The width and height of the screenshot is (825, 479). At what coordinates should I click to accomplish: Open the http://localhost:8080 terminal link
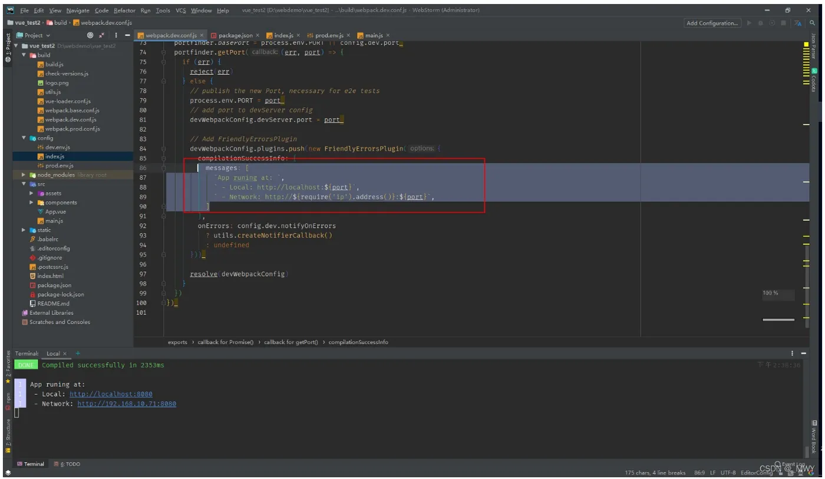(x=111, y=394)
